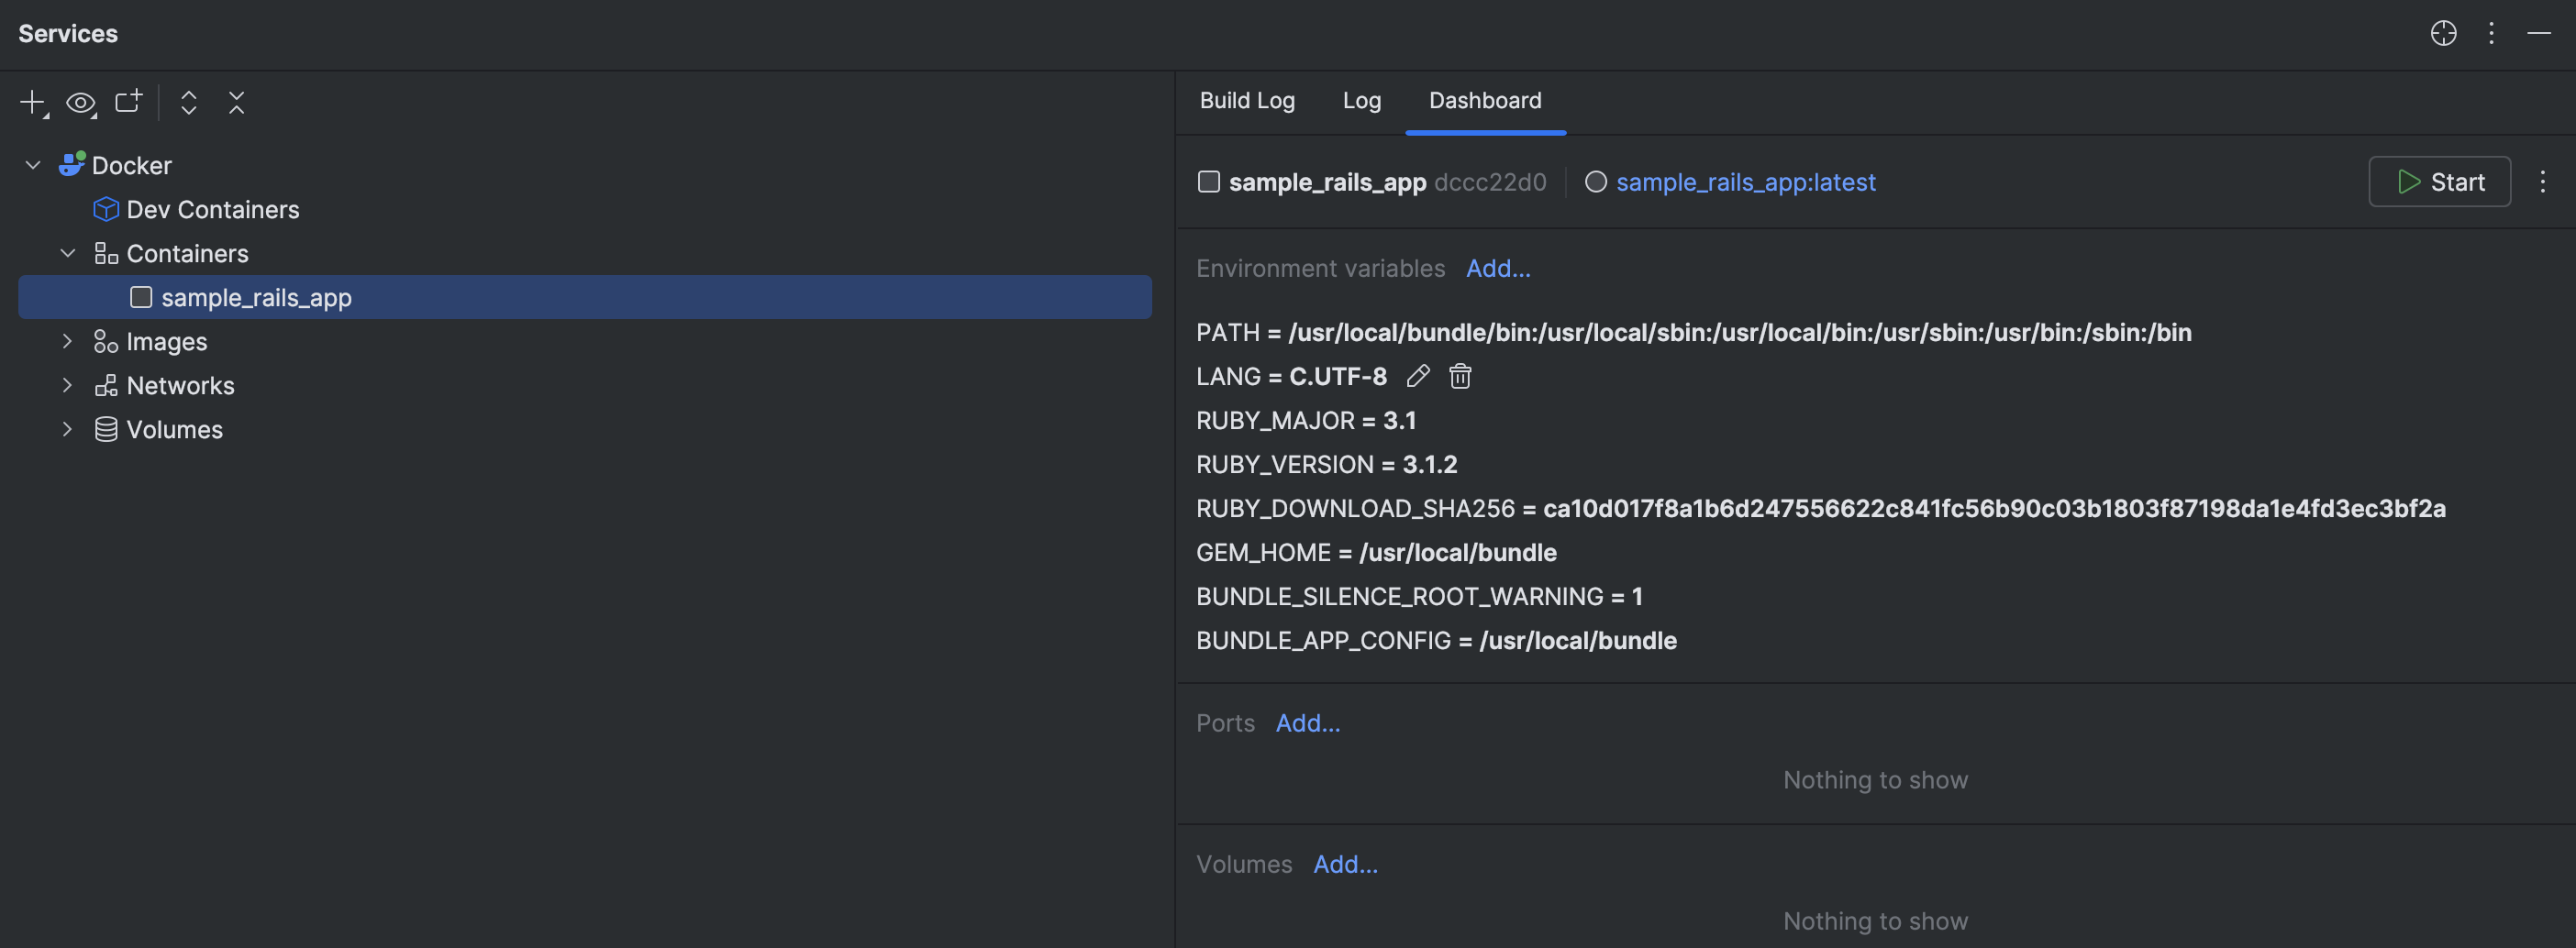
Task: Expand the Volumes tree node
Action: [x=68, y=428]
